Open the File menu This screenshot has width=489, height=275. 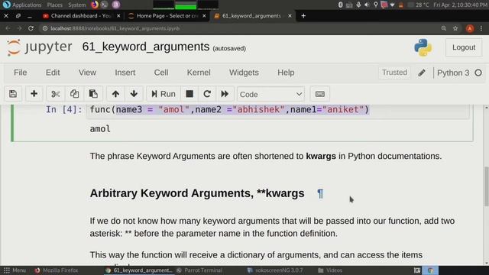[21, 73]
